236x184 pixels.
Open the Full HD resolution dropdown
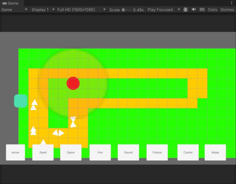pos(81,10)
